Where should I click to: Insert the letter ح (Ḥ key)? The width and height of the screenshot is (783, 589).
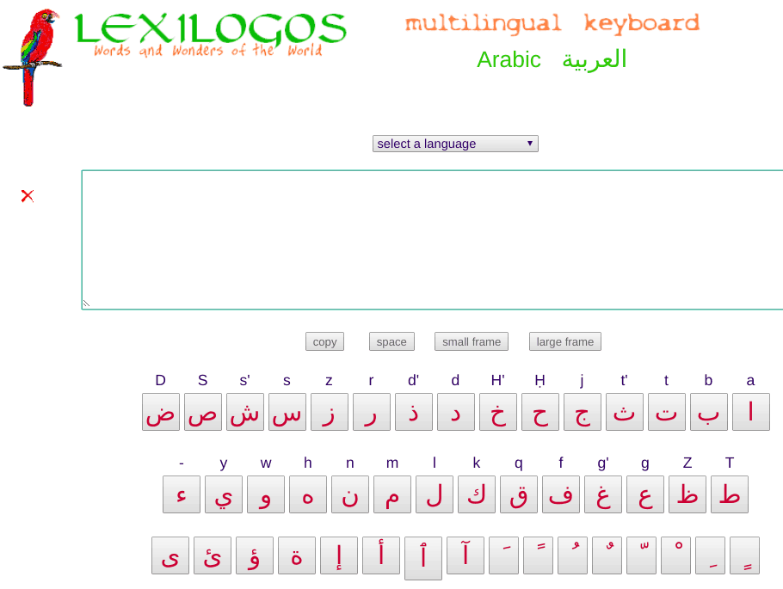point(540,412)
